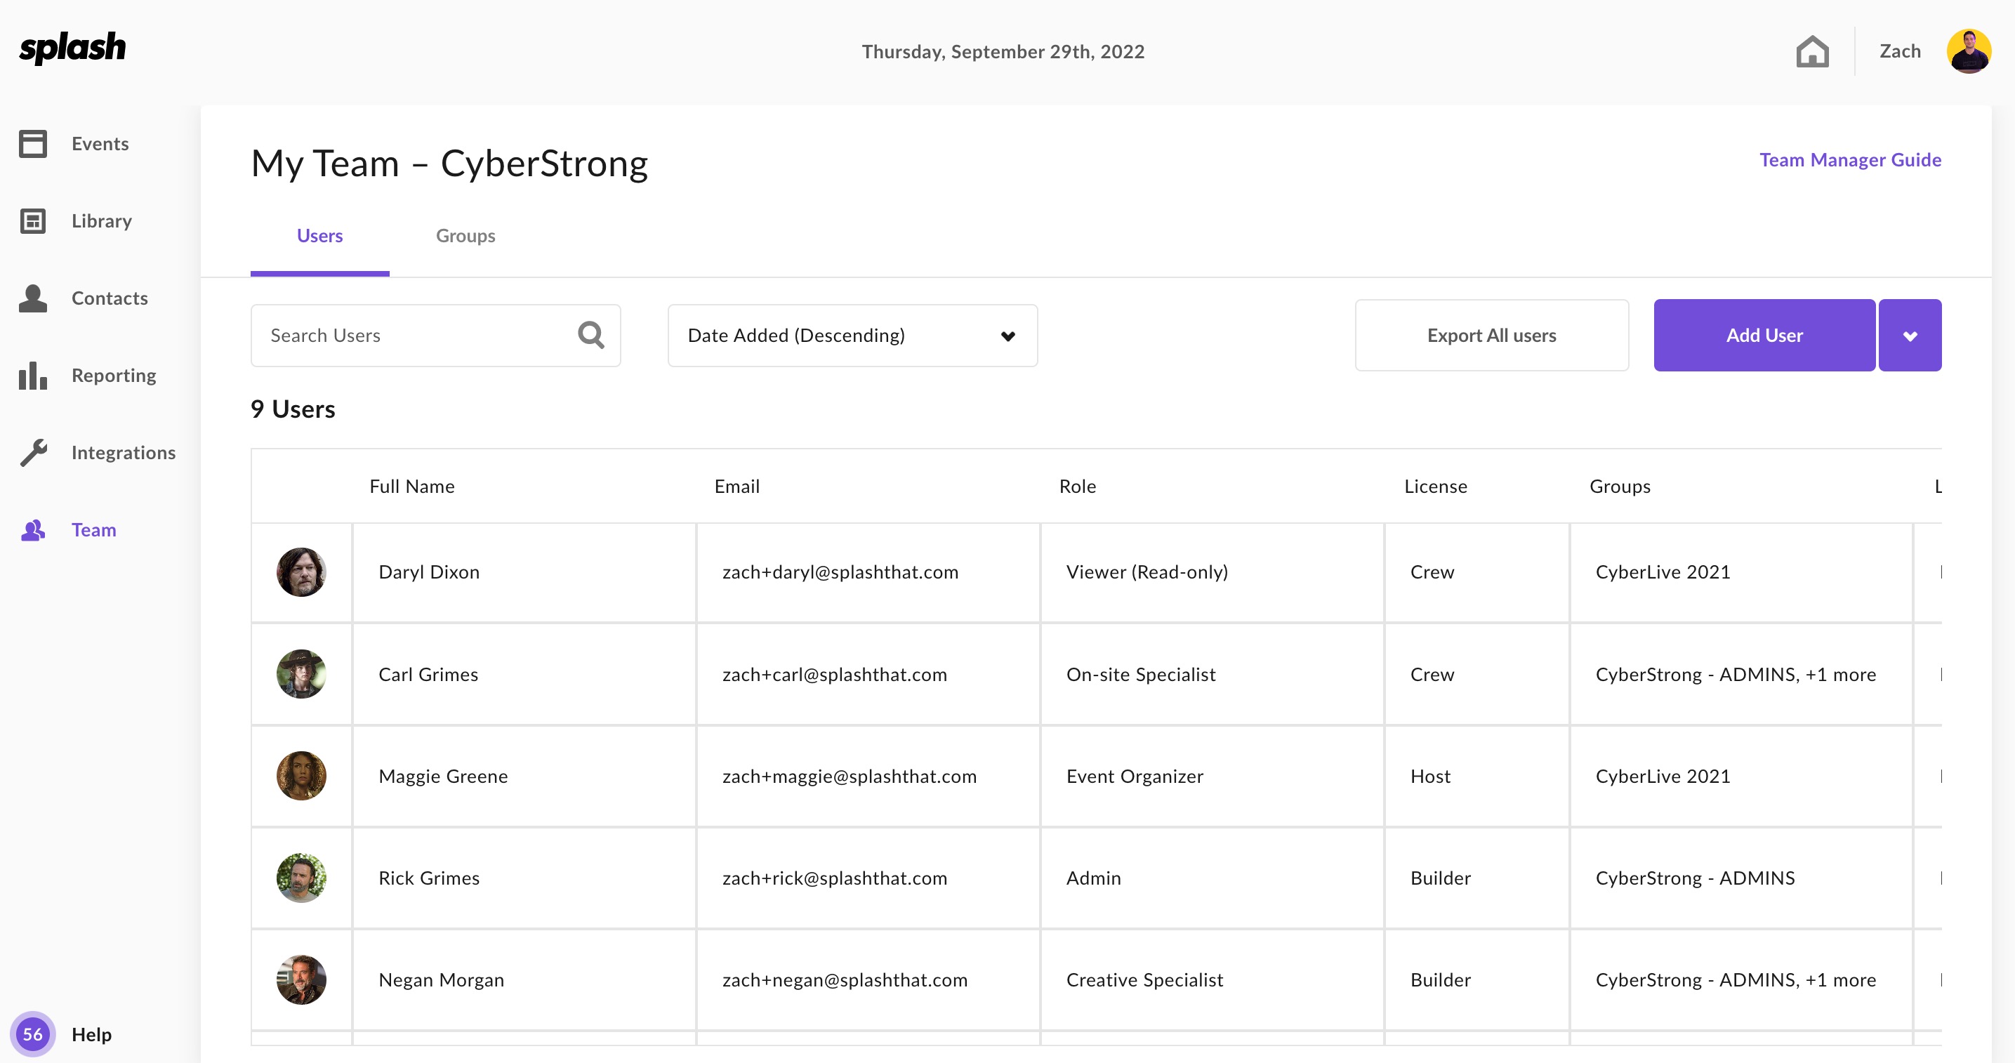The width and height of the screenshot is (2015, 1063).
Task: Open Reporting in the sidebar
Action: [114, 376]
